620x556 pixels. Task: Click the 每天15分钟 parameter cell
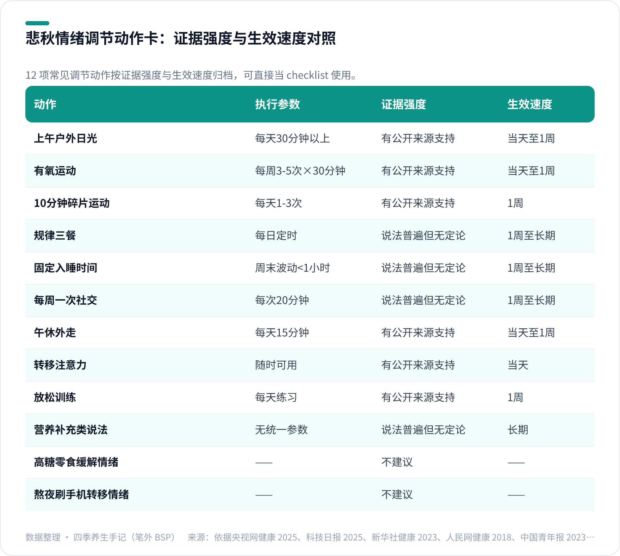click(282, 333)
